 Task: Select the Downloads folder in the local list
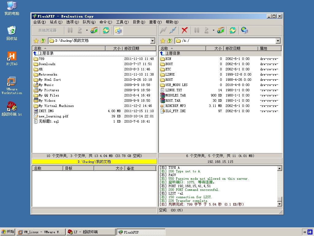[94, 64]
